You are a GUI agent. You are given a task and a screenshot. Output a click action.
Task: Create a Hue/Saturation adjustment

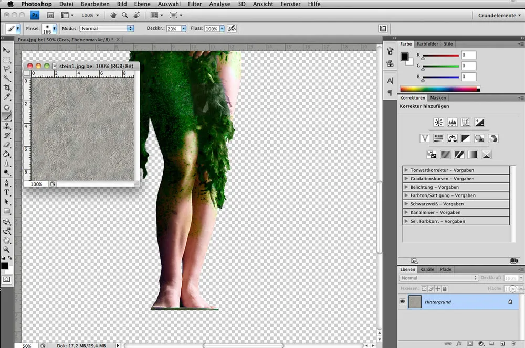tap(438, 138)
